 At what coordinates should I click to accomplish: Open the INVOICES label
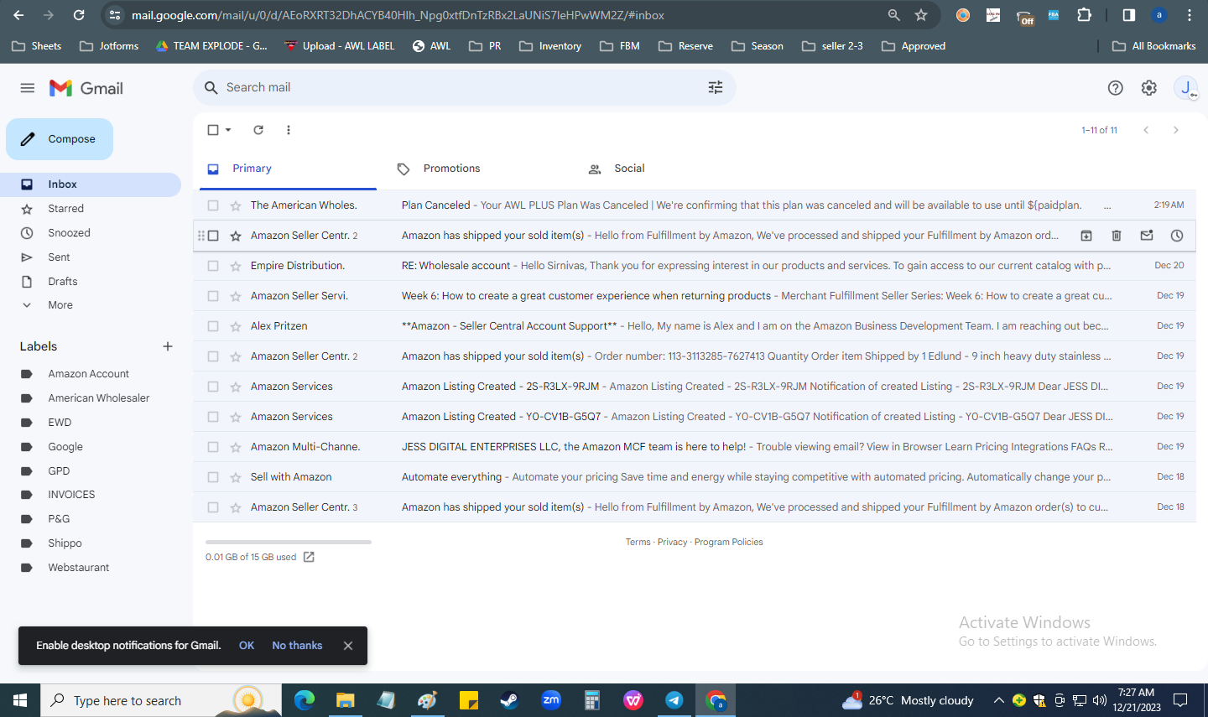point(71,495)
